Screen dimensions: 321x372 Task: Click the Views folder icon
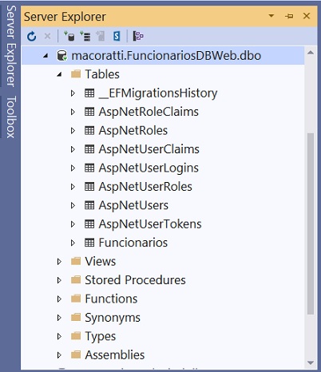point(76,261)
